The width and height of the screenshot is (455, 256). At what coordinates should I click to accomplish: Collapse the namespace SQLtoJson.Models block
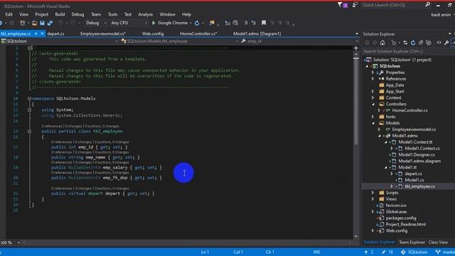tap(29, 99)
